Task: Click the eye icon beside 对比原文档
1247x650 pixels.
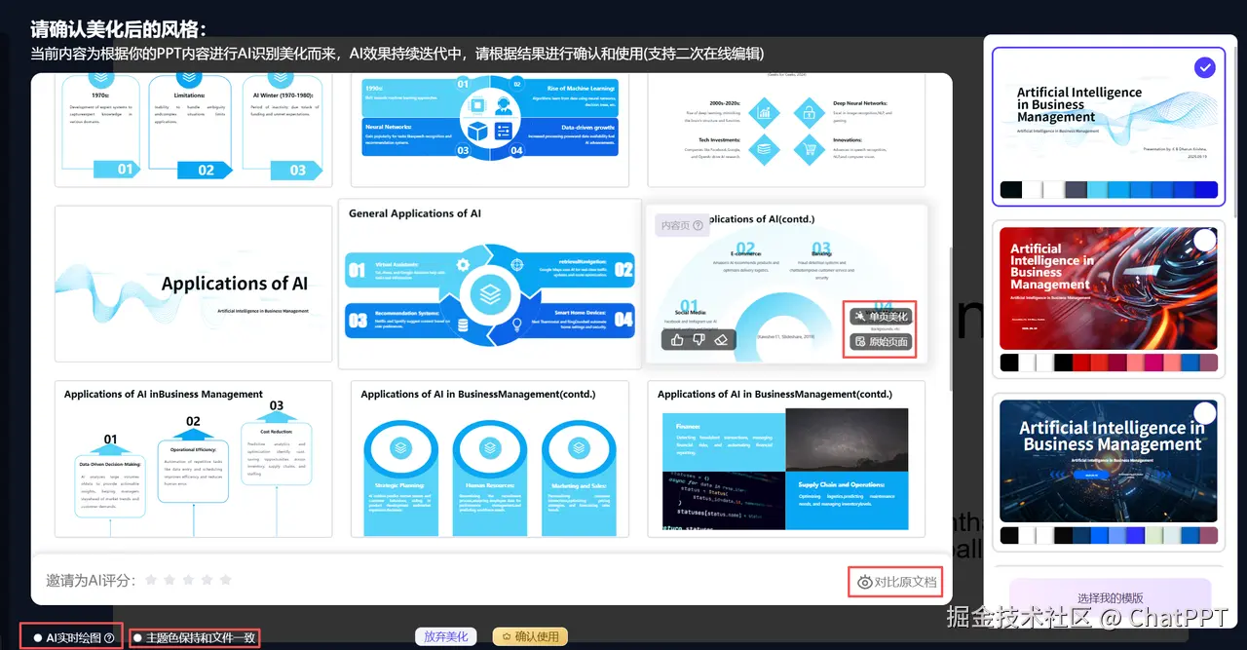Action: (x=866, y=582)
